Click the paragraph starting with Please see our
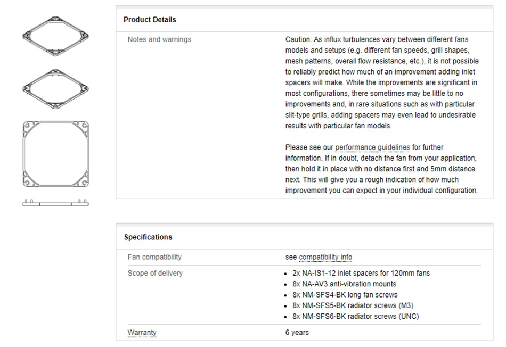506x347 pixels. [x=381, y=169]
